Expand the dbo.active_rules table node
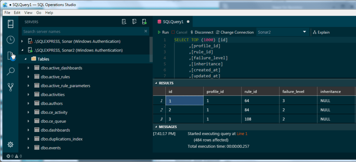The width and height of the screenshot is (356, 162). click(x=29, y=77)
